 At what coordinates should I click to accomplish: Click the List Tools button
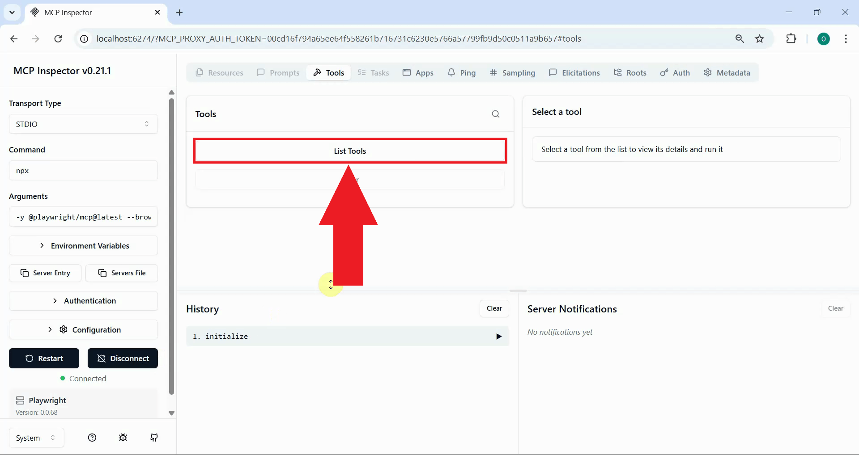(x=350, y=151)
